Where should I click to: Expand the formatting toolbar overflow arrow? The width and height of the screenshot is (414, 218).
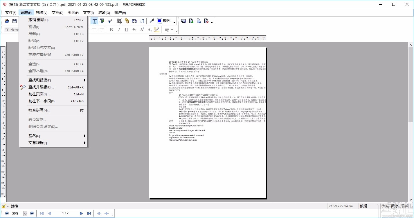[176, 31]
